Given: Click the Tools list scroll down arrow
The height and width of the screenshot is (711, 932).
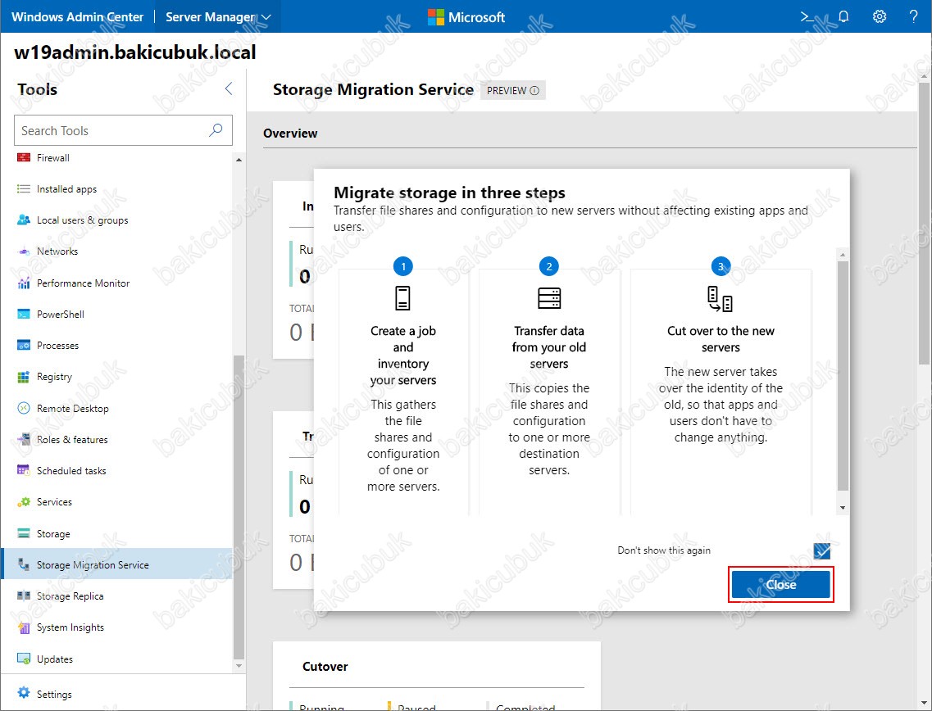Looking at the screenshot, I should pyautogui.click(x=239, y=666).
